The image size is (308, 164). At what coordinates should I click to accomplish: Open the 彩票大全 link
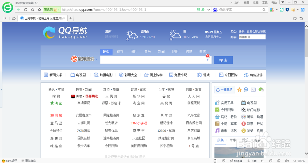128,75
